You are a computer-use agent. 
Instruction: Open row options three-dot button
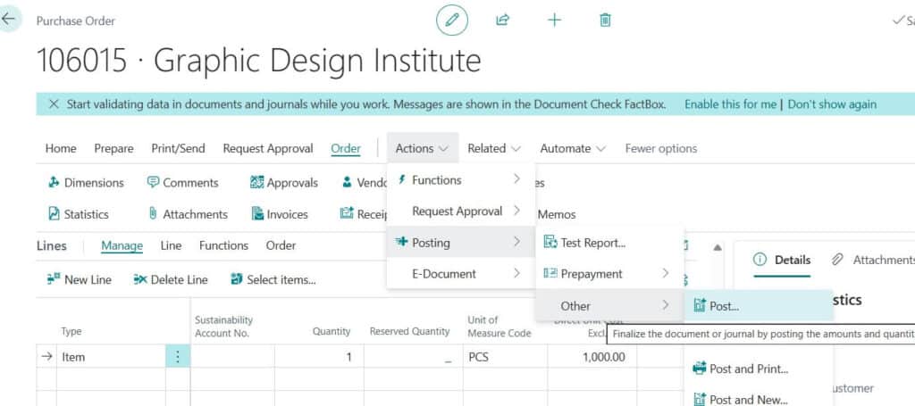178,357
